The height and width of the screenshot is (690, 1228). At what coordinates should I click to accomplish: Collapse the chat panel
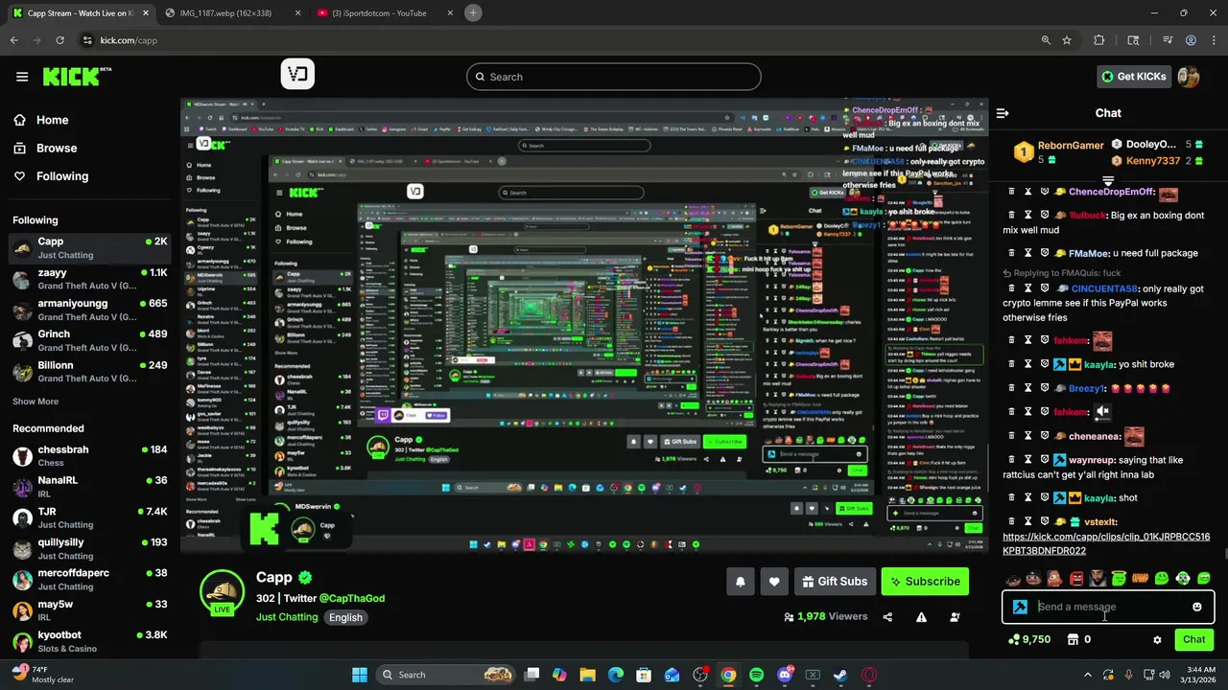(x=1003, y=113)
